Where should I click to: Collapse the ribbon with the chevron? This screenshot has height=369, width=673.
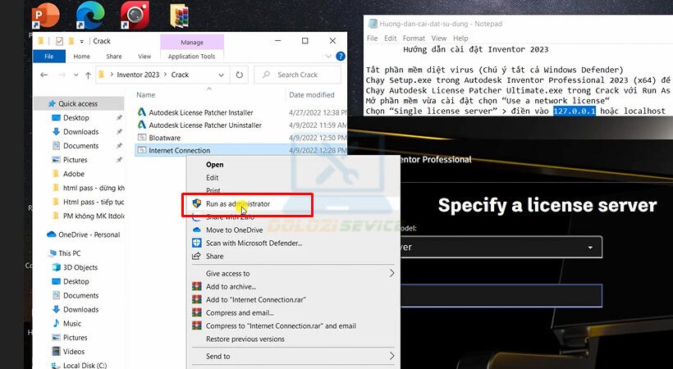(x=329, y=57)
